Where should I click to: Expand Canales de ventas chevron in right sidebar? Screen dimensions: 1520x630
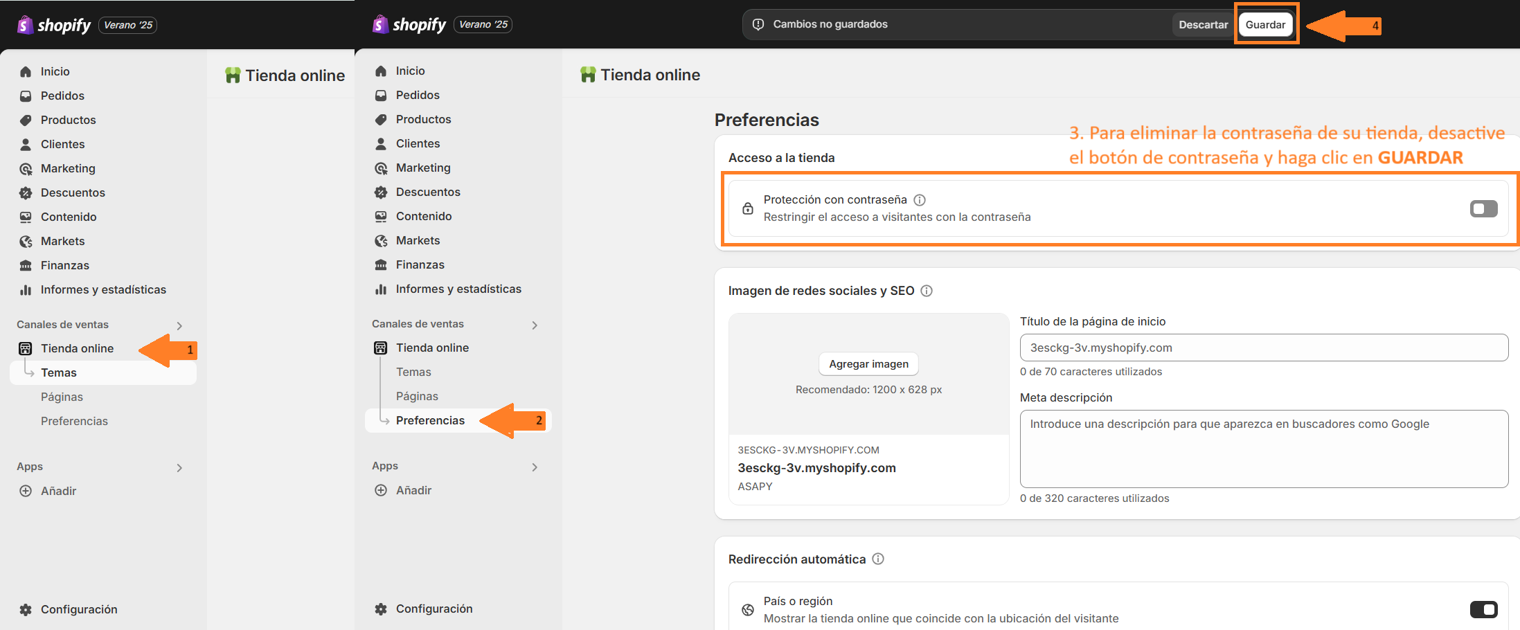535,325
